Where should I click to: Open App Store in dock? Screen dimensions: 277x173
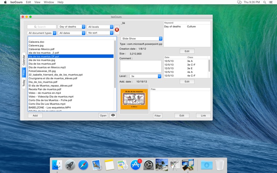click(135, 165)
